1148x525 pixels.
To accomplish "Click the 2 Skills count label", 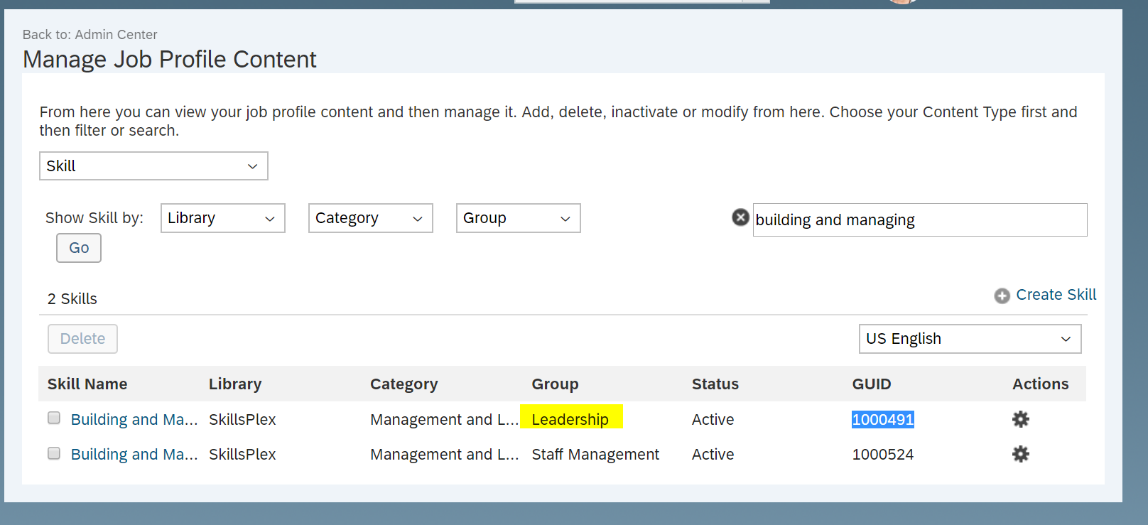I will coord(72,298).
